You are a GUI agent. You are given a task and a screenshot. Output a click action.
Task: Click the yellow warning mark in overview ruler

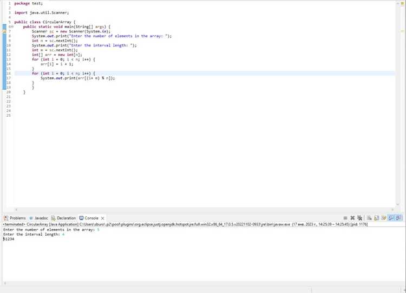pyautogui.click(x=402, y=31)
